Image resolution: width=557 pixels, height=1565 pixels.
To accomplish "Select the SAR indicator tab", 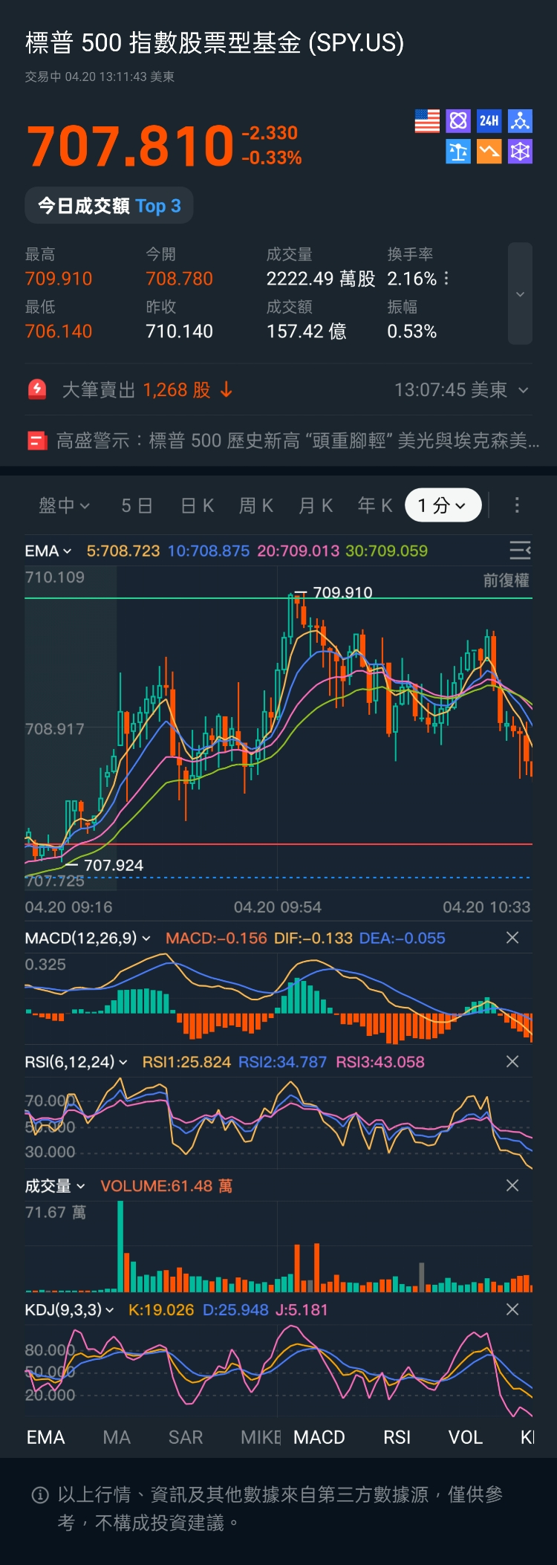I will [x=186, y=1436].
